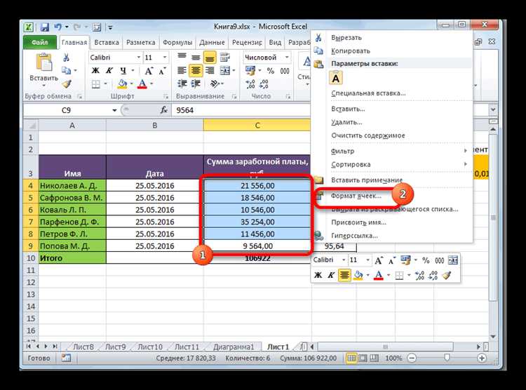This screenshot has width=526, height=390.
Task: Click the Format Painter brush in ribbon clipboard group
Action: 67,84
